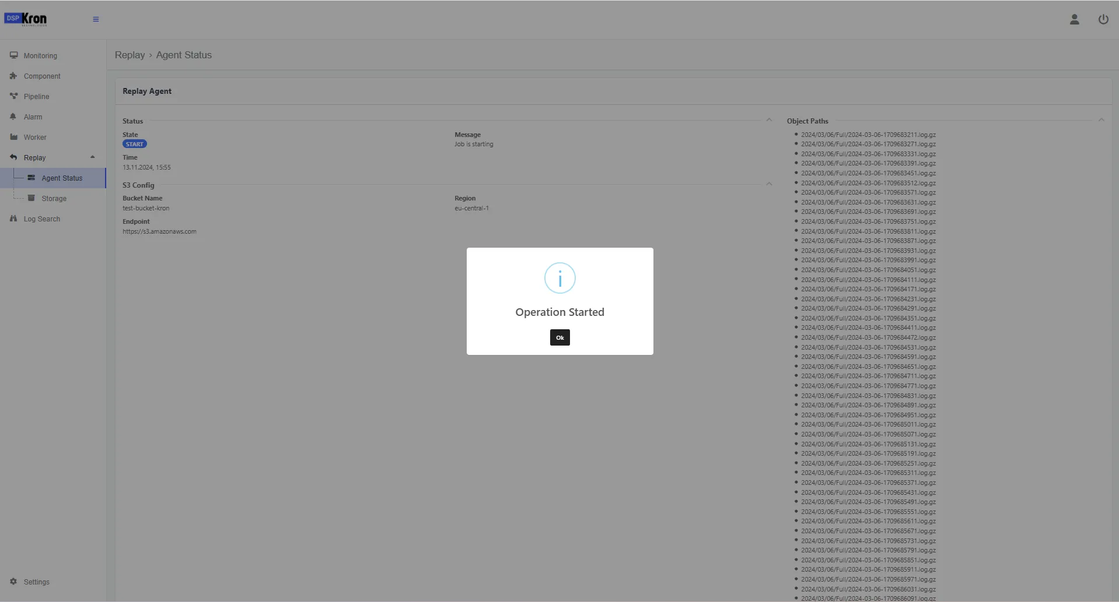Click the Storage archive icon

(32, 198)
